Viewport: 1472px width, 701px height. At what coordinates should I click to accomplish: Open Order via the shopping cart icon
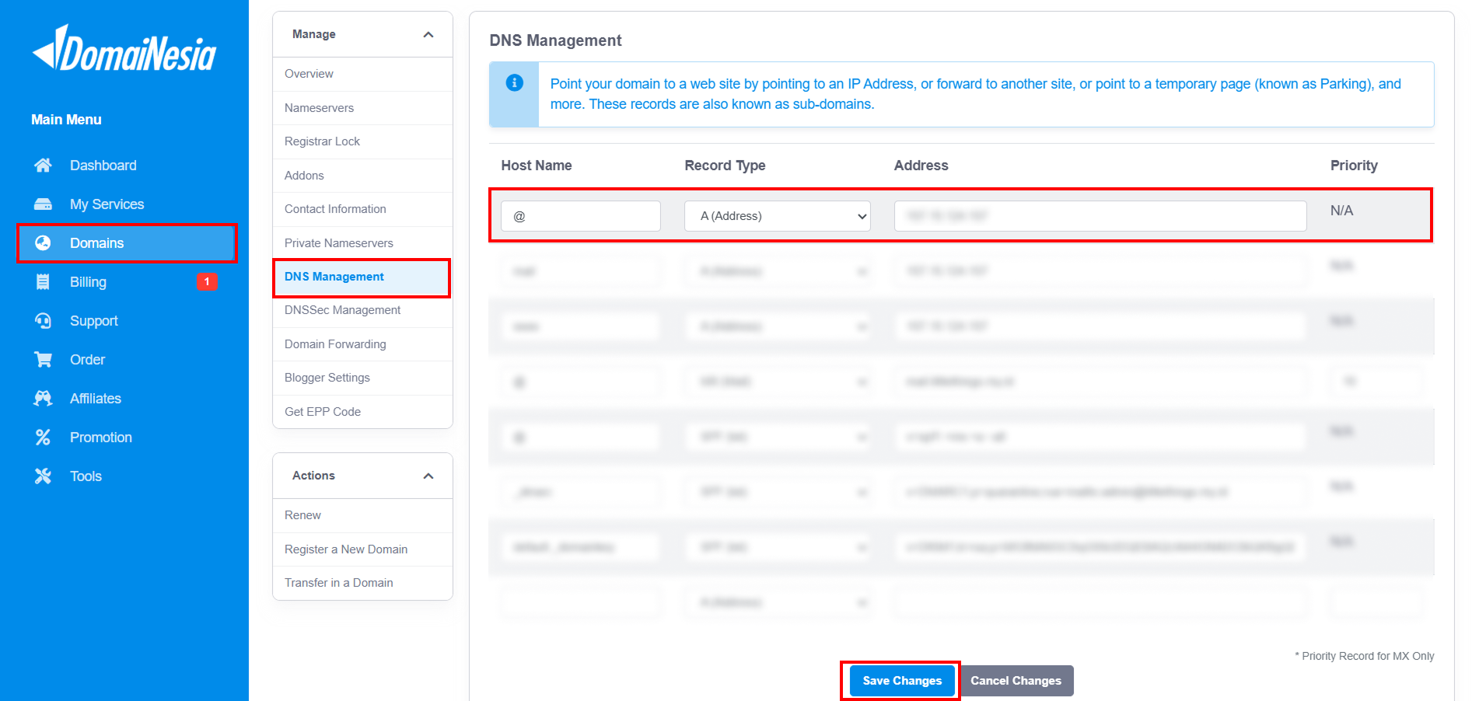click(x=44, y=359)
